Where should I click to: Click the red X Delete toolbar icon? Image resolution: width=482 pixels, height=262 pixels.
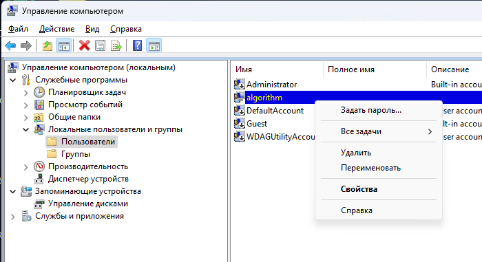84,46
